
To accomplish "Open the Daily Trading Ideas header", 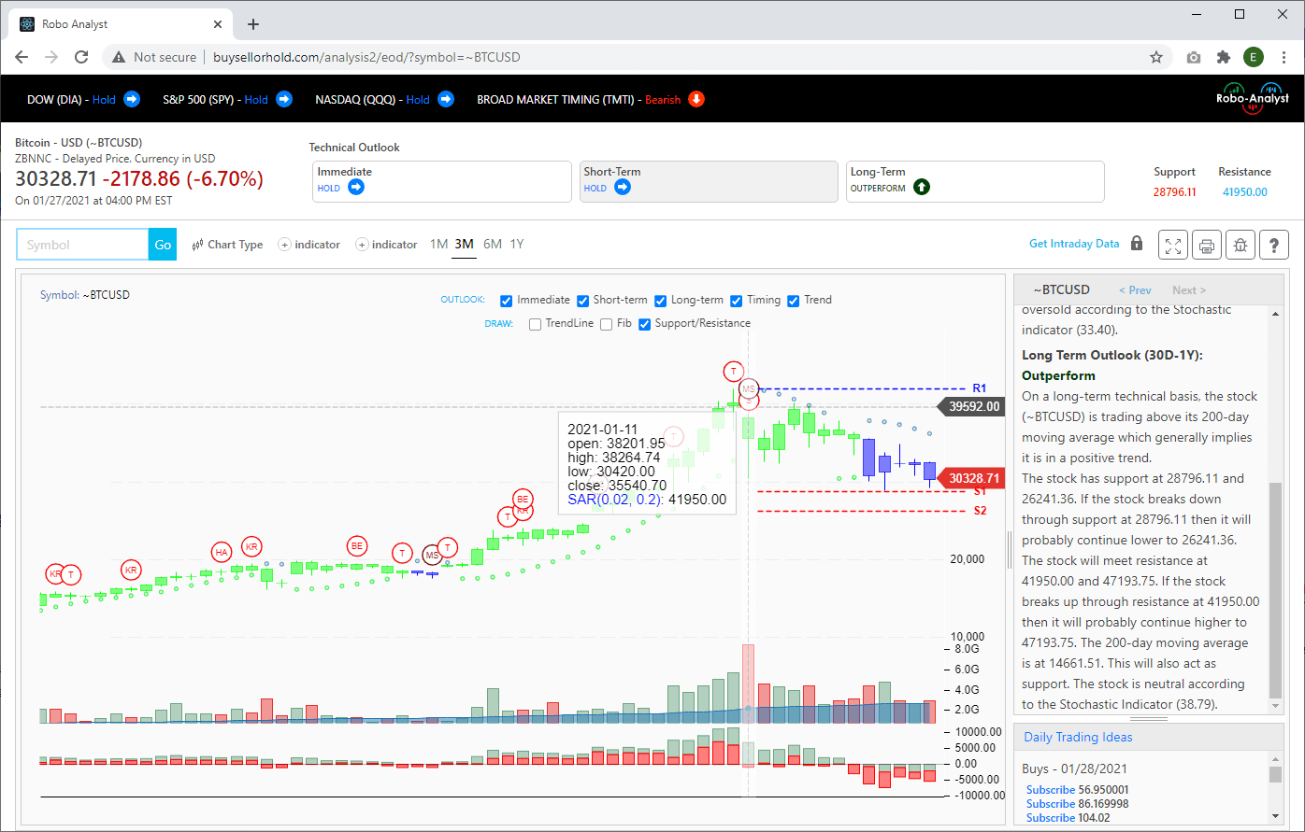I will pyautogui.click(x=1078, y=738).
